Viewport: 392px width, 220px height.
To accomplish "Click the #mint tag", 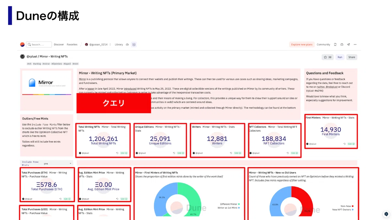I will [75, 64].
